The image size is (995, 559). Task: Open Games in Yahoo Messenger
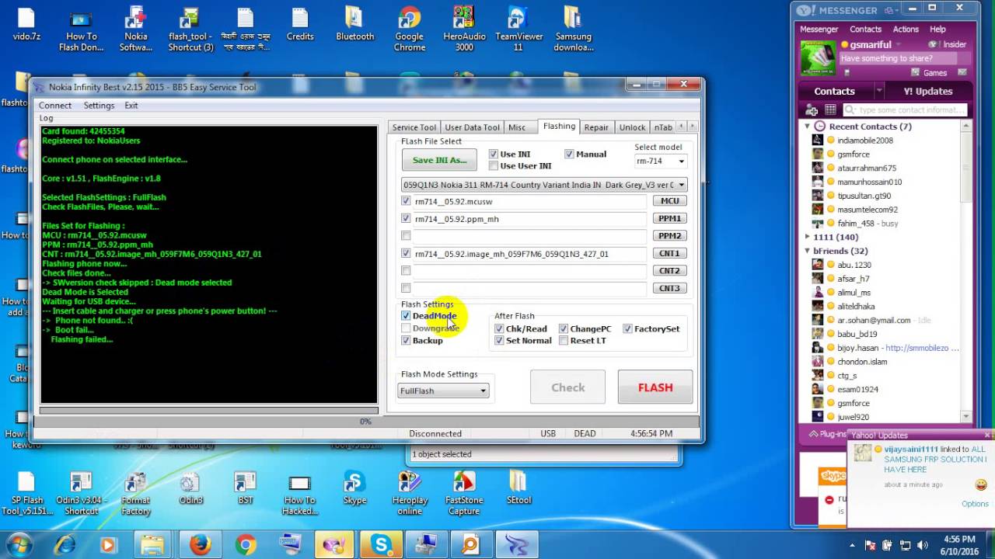[x=929, y=73]
